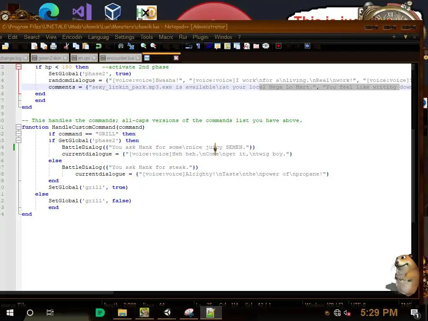Close the encounter.lua tab
428x321 pixels.
tap(138, 58)
